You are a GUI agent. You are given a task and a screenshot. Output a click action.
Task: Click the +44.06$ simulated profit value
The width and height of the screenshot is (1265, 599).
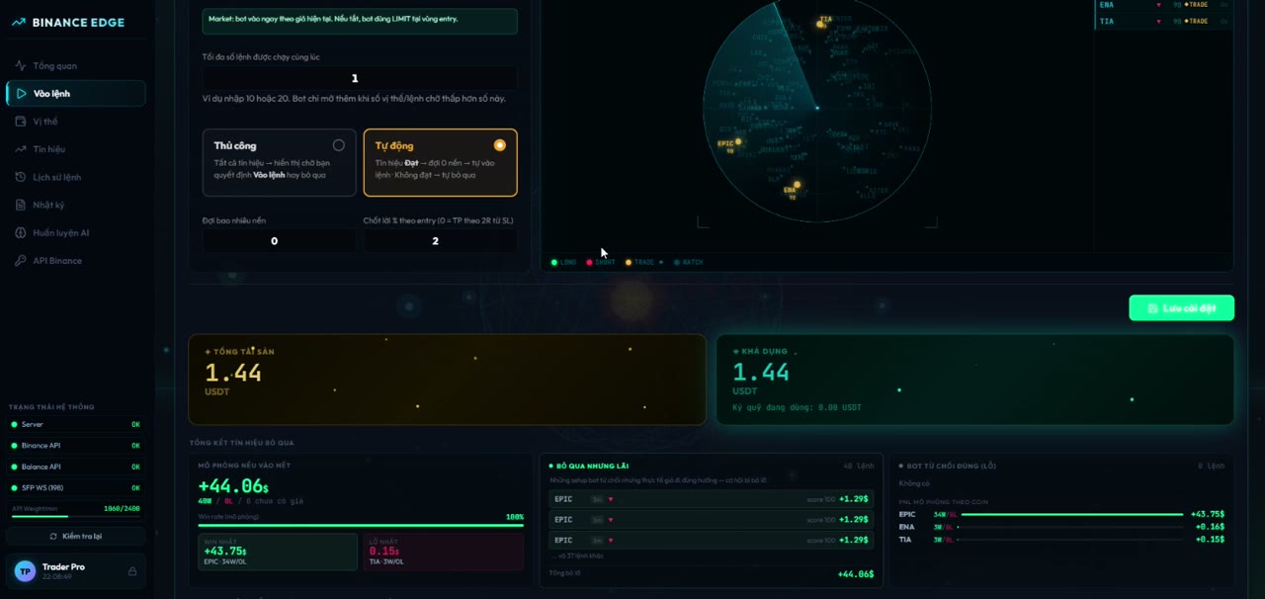click(233, 486)
